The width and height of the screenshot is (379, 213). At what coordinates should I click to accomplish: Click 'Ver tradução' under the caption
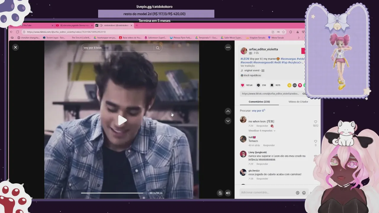[248, 66]
